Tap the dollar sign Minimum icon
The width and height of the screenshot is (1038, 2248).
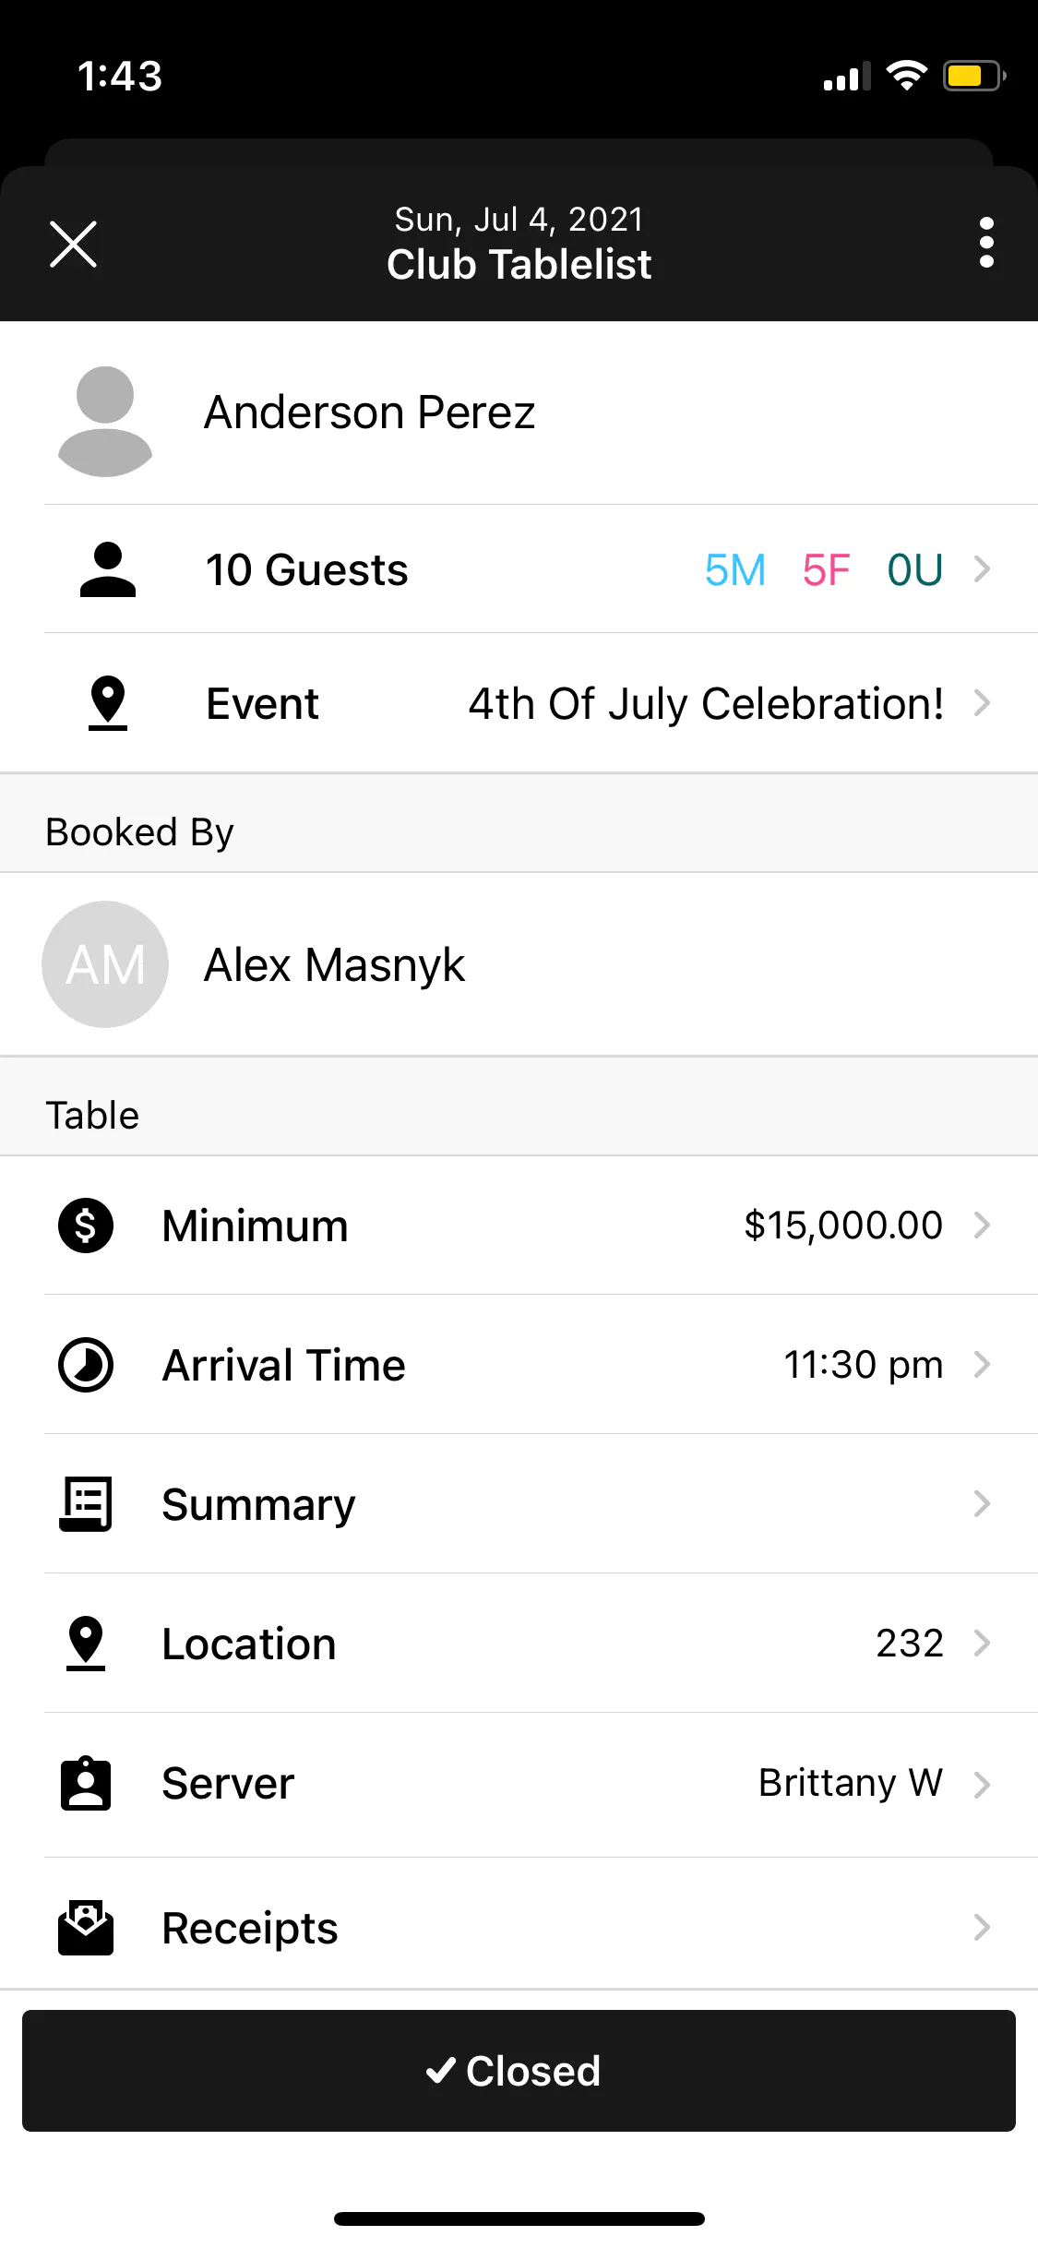[86, 1226]
